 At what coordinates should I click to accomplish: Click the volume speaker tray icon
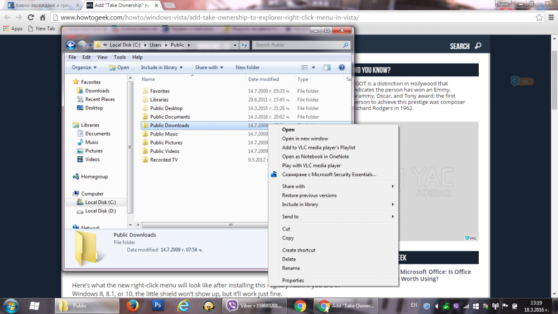(x=437, y=306)
